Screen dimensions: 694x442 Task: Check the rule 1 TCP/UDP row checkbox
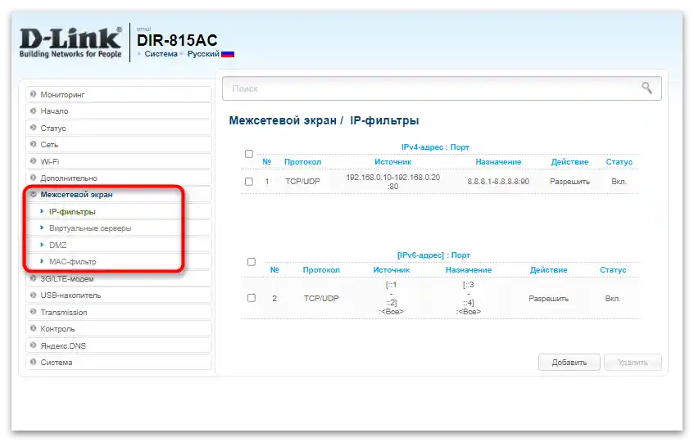[x=249, y=182]
